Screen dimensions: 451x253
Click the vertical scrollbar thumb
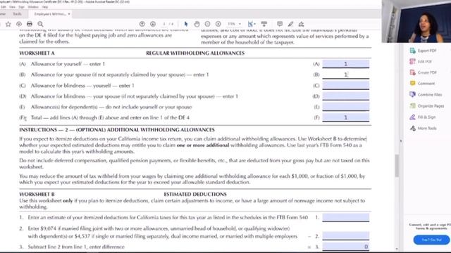coord(397,166)
